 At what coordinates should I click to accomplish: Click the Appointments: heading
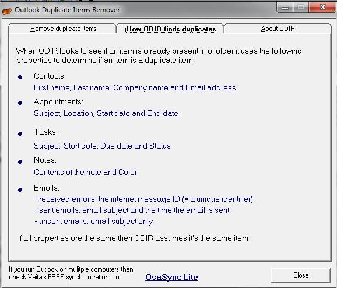coord(58,102)
